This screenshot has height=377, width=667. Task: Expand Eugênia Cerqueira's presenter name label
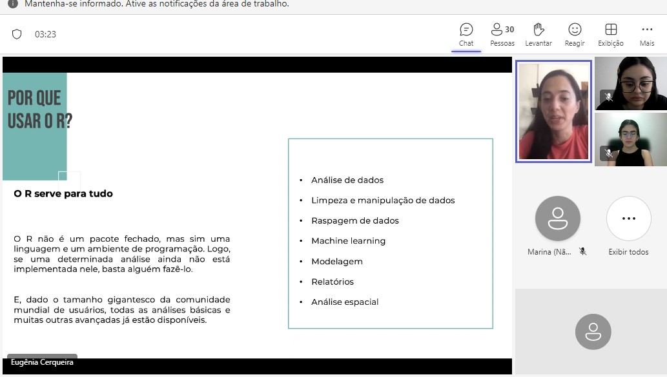tap(41, 362)
